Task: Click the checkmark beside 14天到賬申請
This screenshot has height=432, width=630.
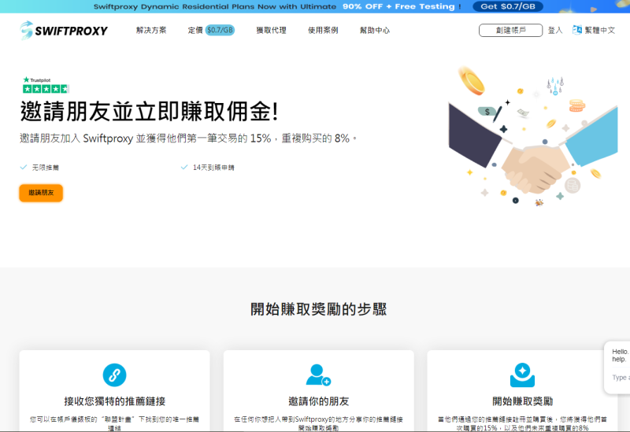Action: (184, 167)
